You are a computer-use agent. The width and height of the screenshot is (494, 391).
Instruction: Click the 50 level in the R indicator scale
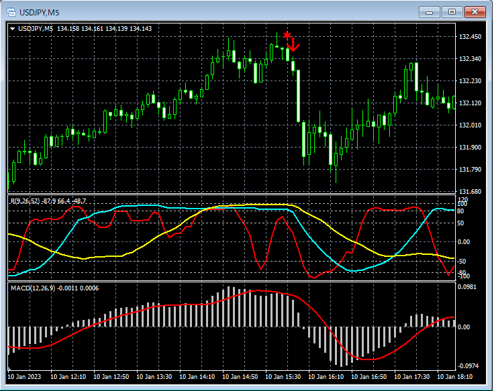(460, 223)
